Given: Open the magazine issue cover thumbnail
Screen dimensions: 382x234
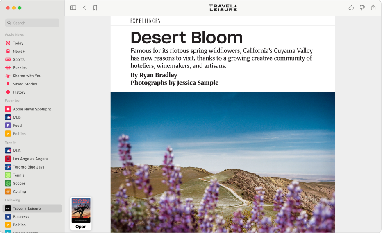Looking at the screenshot, I should (81, 210).
